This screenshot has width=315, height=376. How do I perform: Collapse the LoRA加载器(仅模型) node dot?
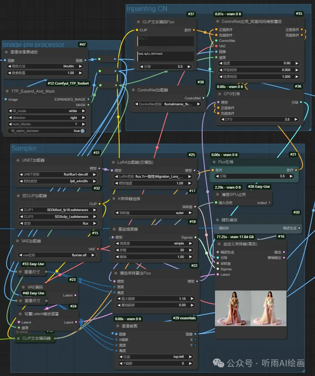pos(113,162)
